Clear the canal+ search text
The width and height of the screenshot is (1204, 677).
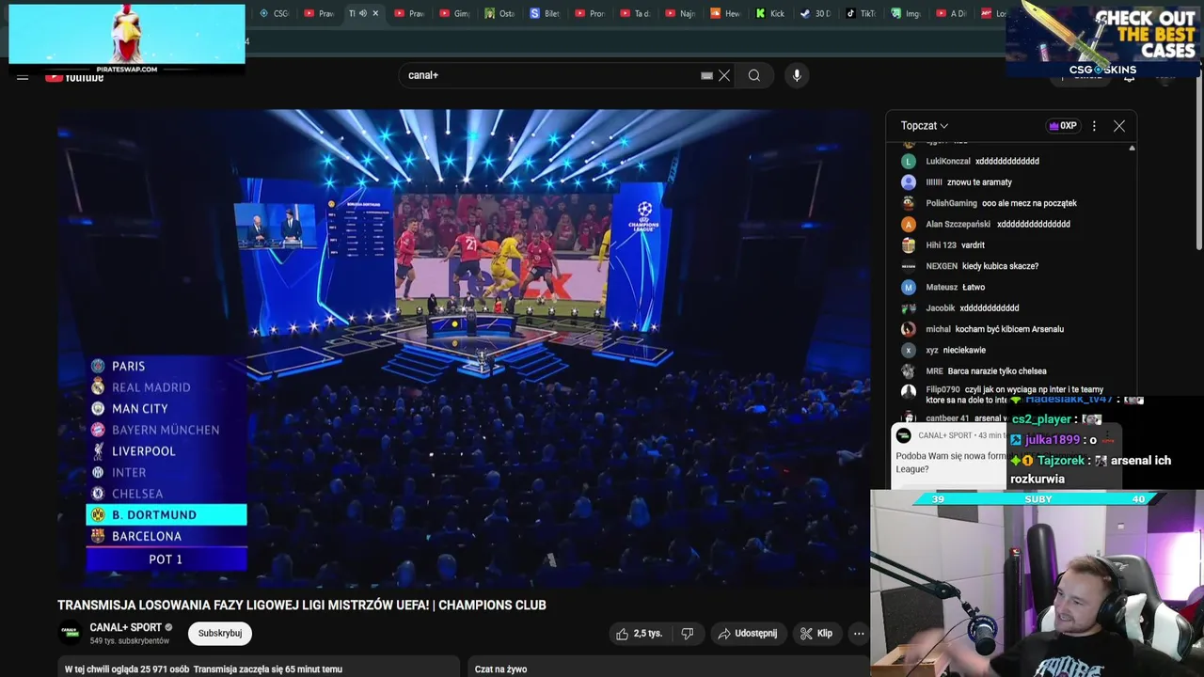(x=724, y=75)
